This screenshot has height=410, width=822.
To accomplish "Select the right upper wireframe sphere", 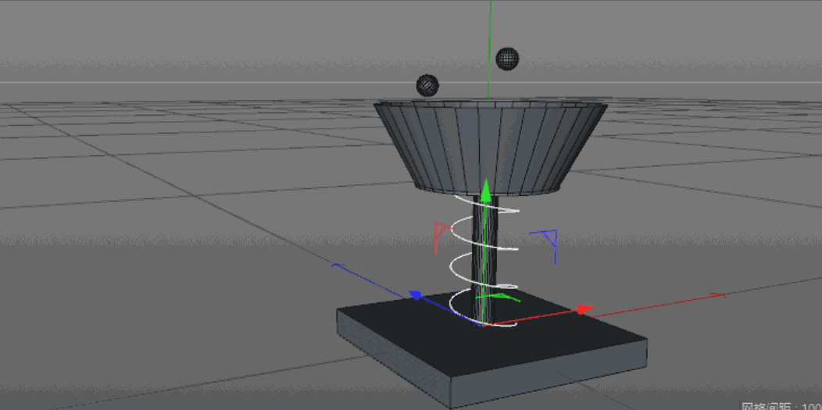I will 507,59.
